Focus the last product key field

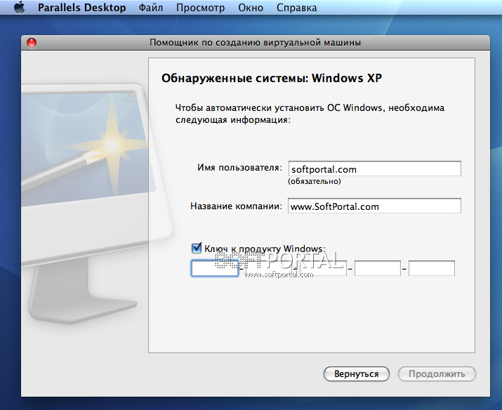(432, 268)
